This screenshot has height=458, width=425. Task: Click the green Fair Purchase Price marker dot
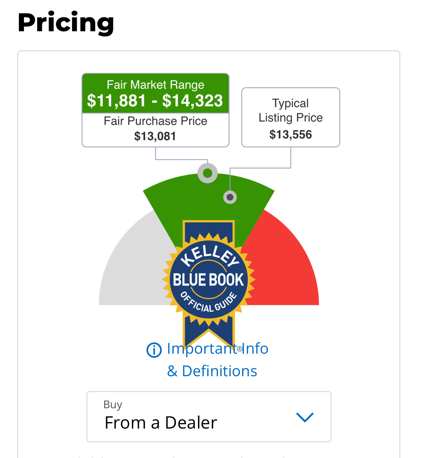(207, 173)
